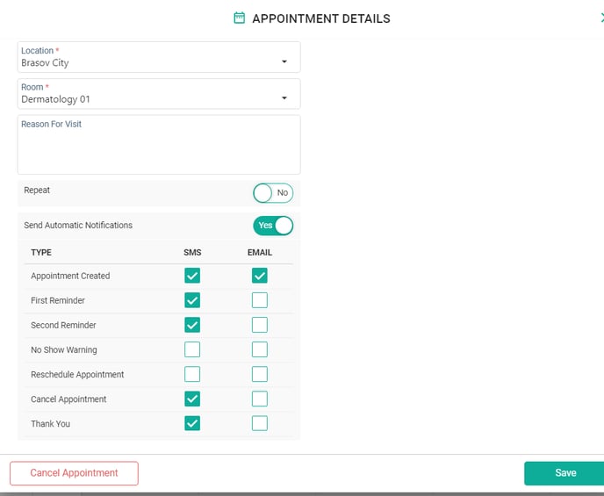The width and height of the screenshot is (604, 496).
Task: Click the calendar icon beside Appointment Details
Action: click(x=239, y=18)
